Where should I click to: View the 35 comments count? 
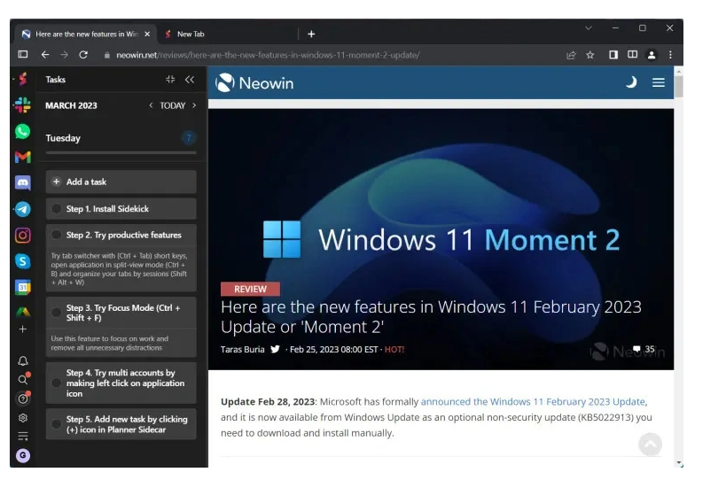click(x=644, y=349)
